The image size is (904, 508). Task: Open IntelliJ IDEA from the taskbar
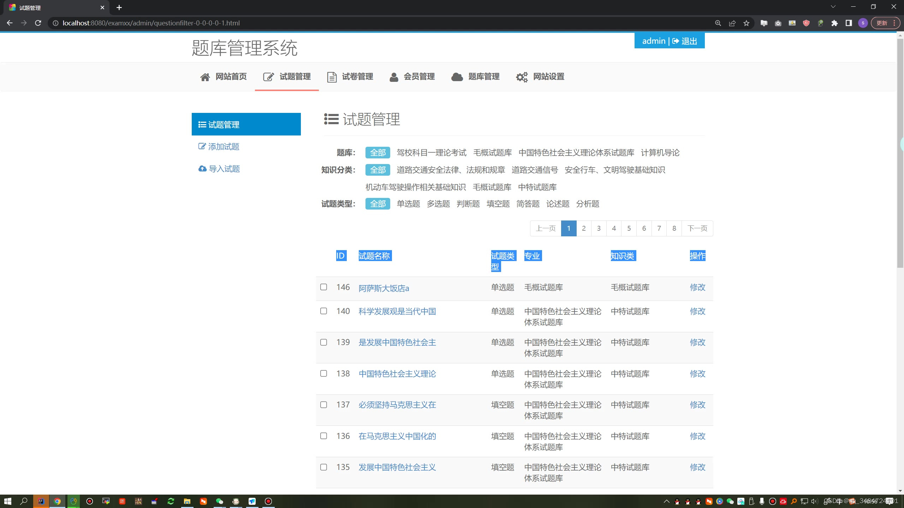click(x=41, y=501)
